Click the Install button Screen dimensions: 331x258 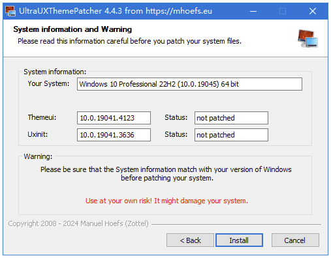pyautogui.click(x=239, y=240)
